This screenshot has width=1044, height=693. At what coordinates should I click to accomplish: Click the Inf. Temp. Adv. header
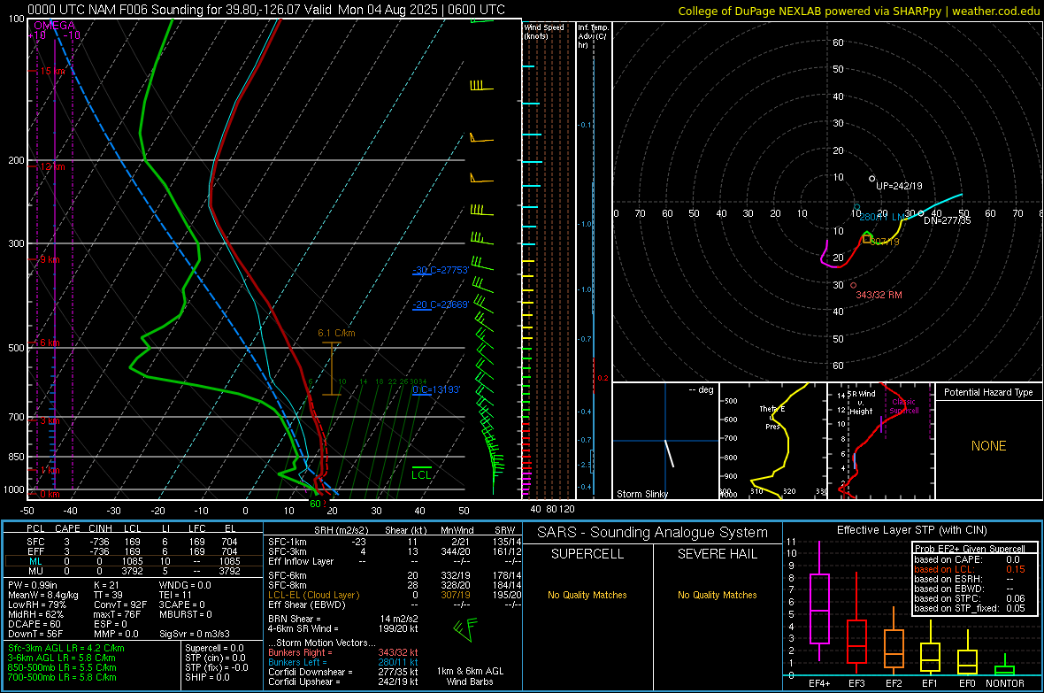(593, 36)
